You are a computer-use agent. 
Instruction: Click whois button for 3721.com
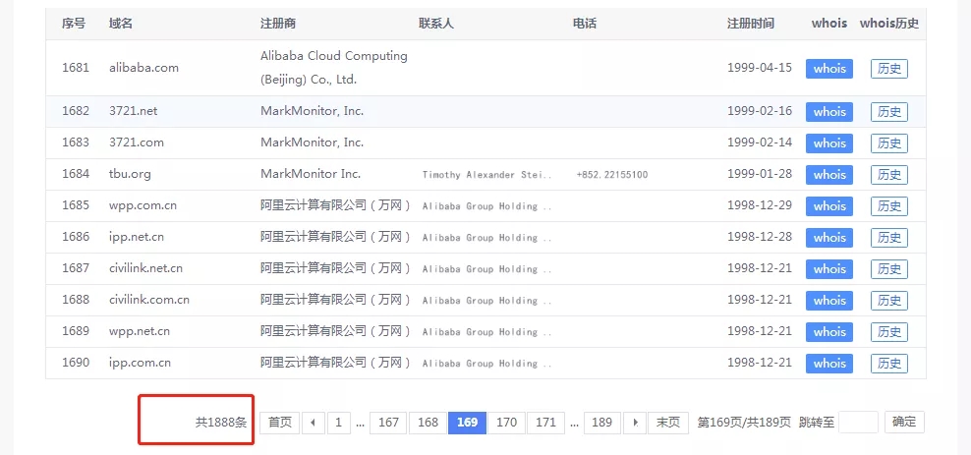(x=829, y=143)
